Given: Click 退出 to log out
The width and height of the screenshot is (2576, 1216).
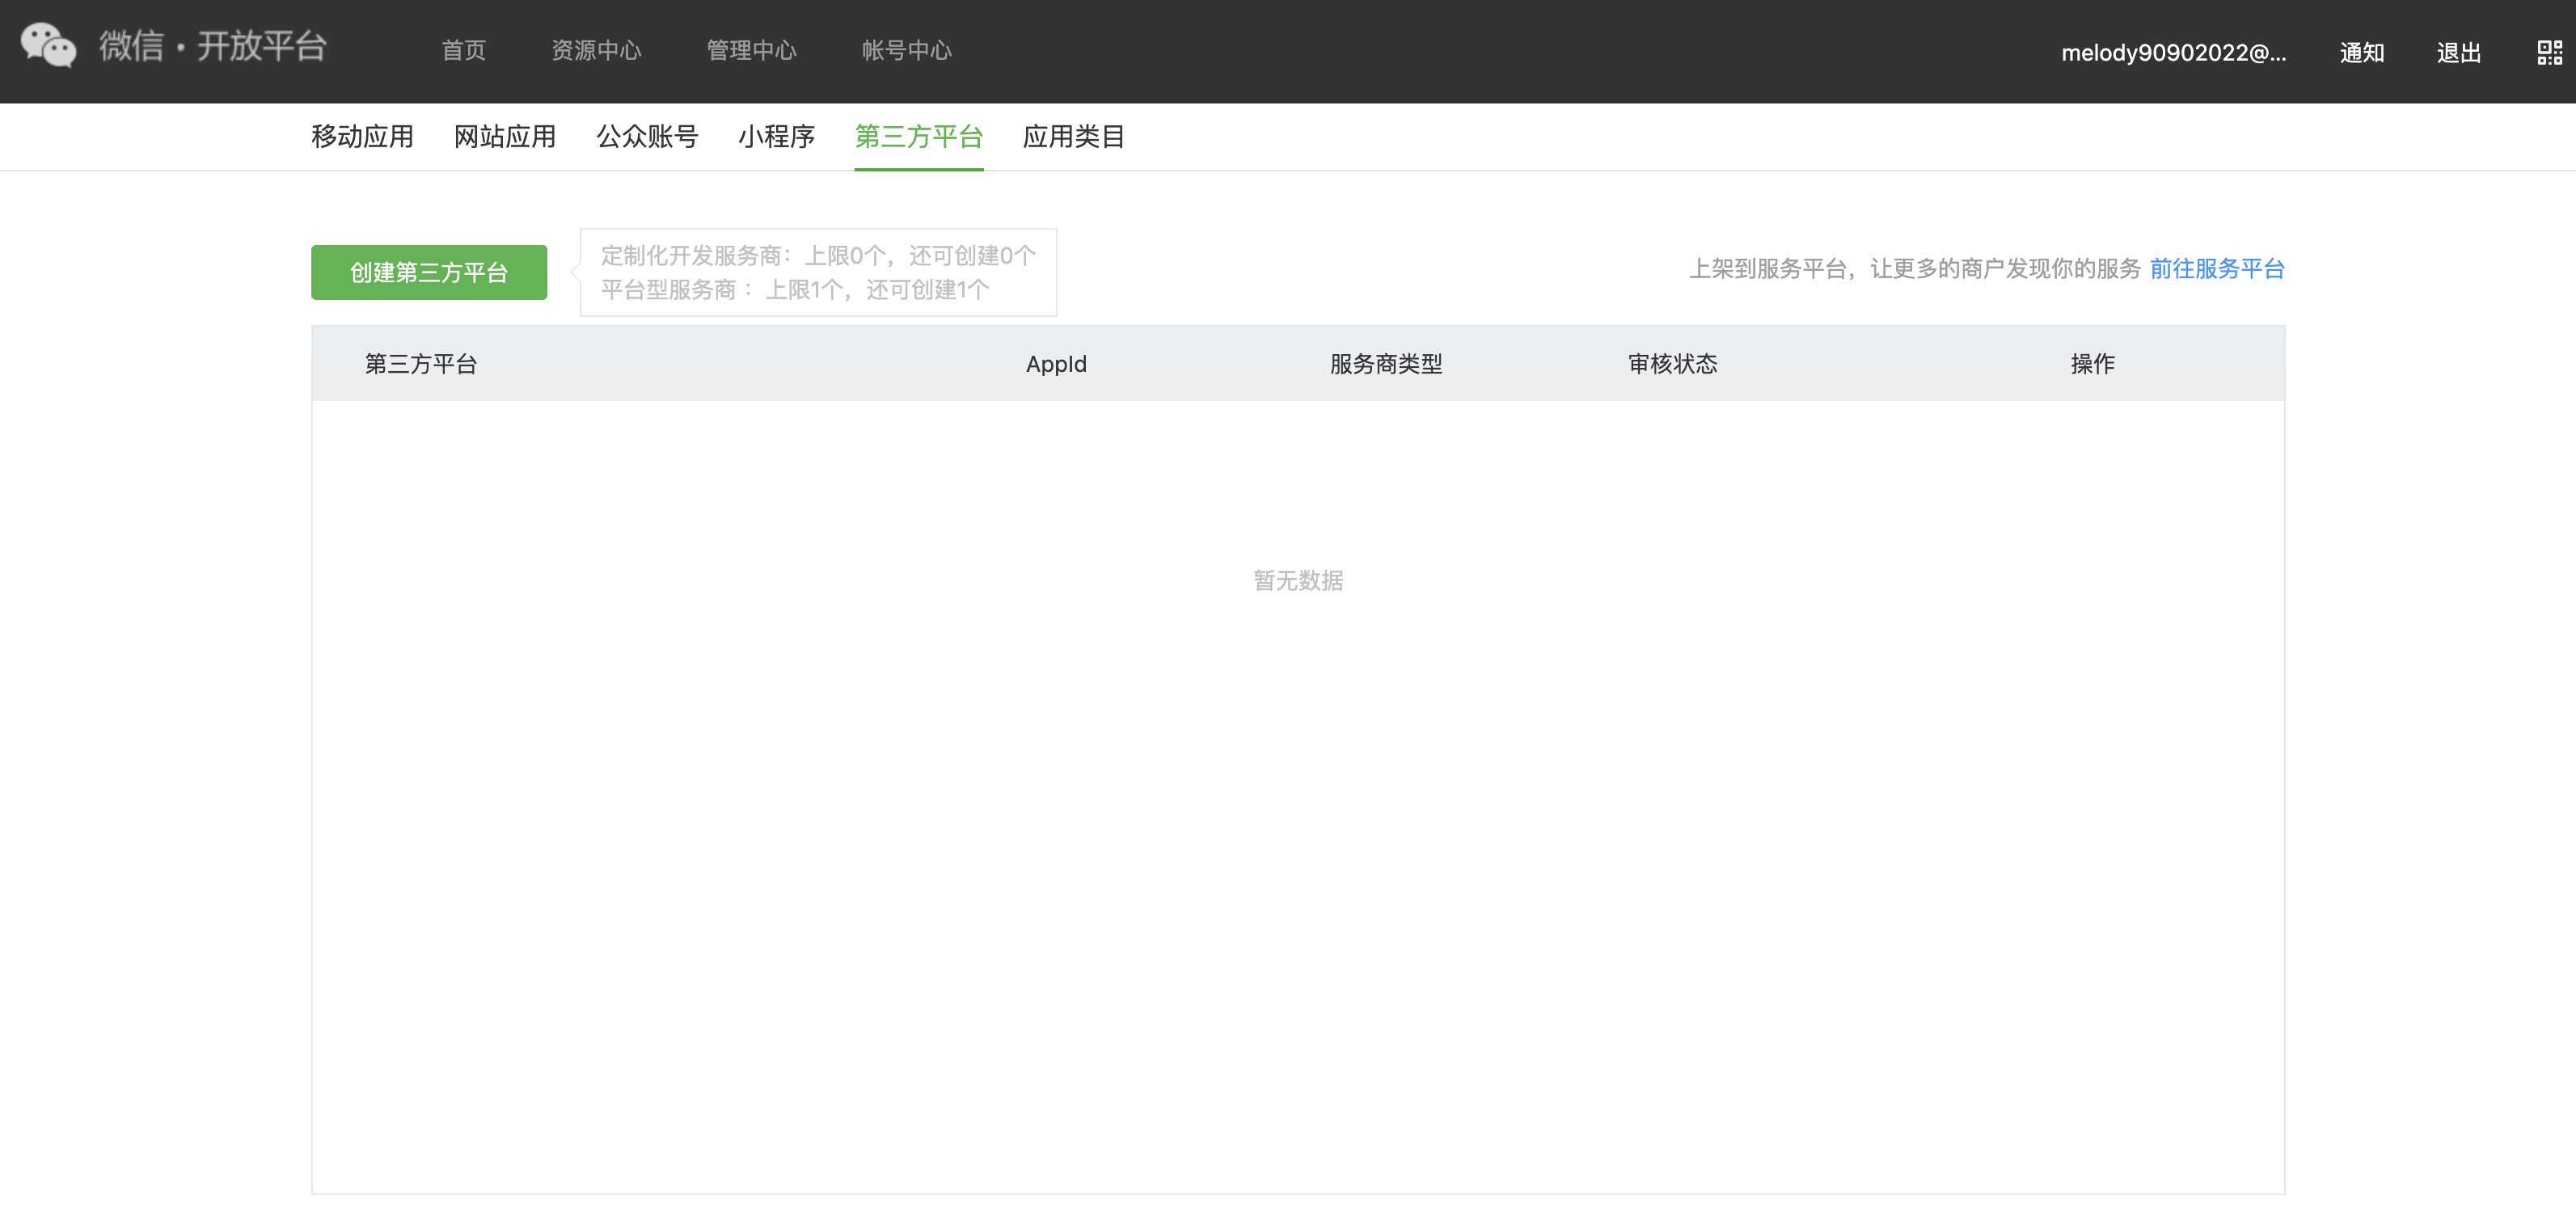Looking at the screenshot, I should coord(2459,52).
